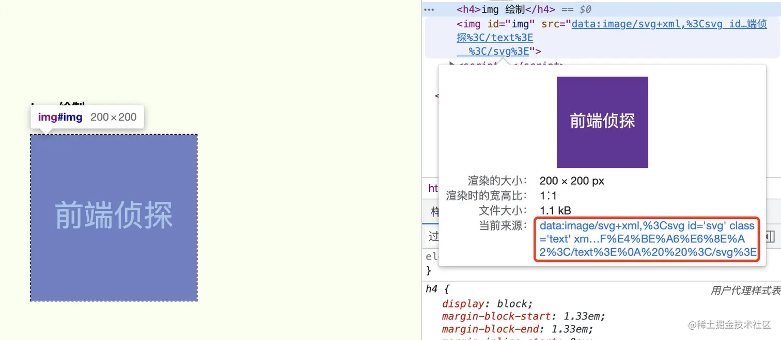Select the img#img element on the page
The height and width of the screenshot is (340, 781).
coord(113,217)
